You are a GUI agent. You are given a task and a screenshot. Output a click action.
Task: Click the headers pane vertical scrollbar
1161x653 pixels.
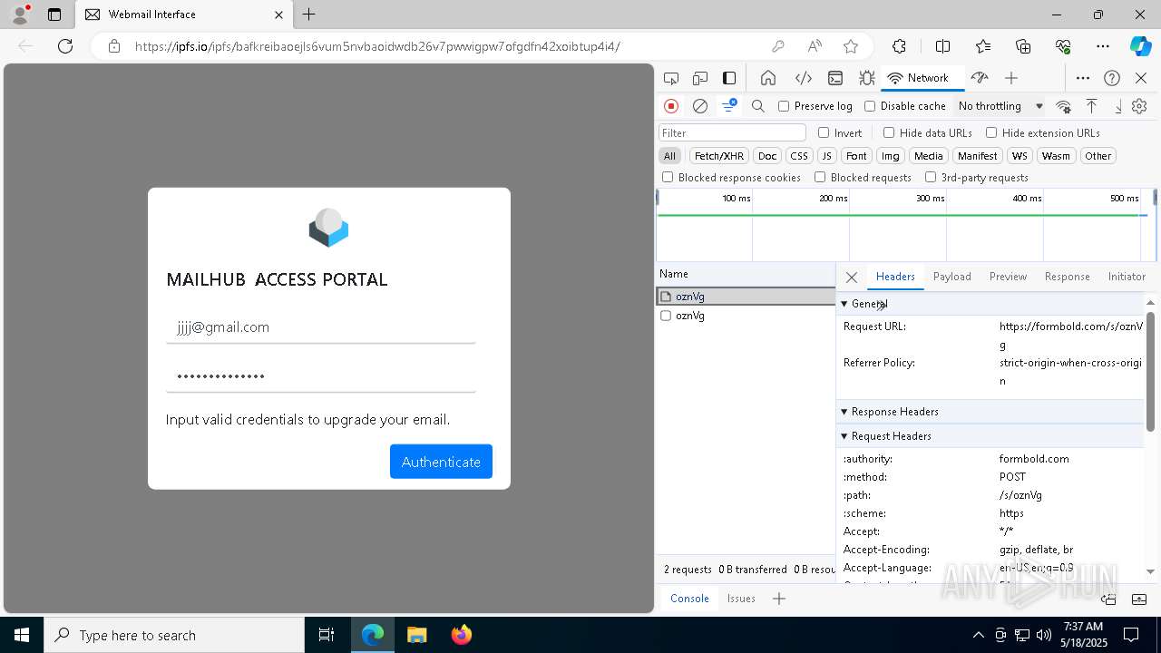pos(1150,372)
